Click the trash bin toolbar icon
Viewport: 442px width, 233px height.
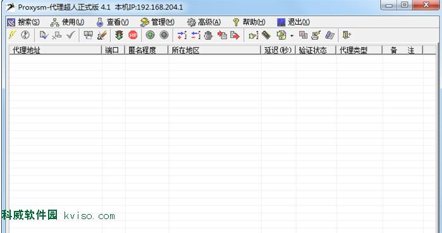208,35
